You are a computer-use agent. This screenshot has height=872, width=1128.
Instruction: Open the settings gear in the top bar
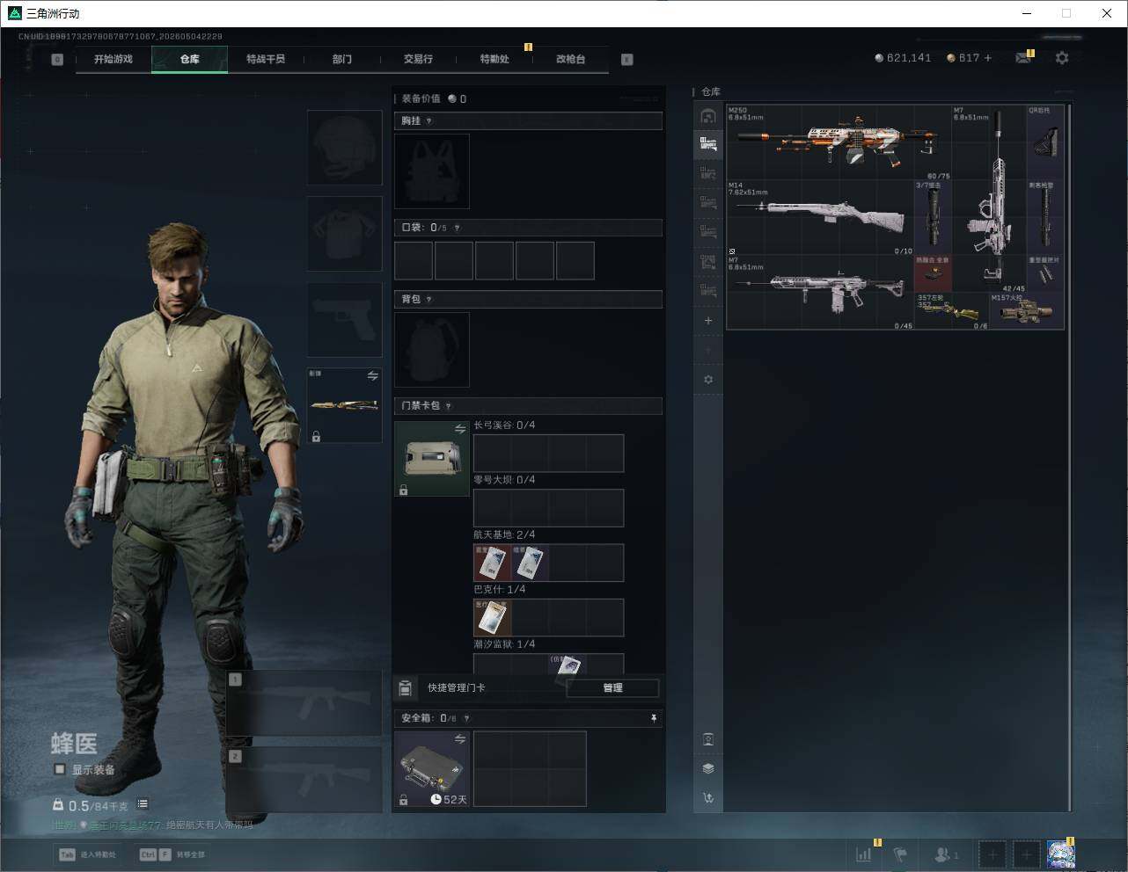(1062, 58)
